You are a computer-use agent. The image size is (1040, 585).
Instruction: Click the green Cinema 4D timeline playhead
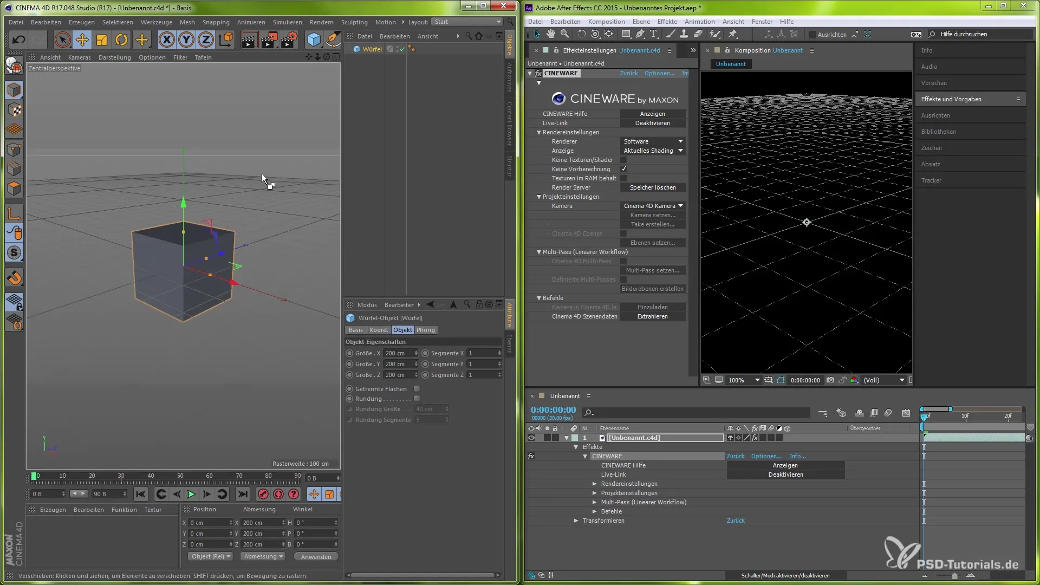coord(34,476)
